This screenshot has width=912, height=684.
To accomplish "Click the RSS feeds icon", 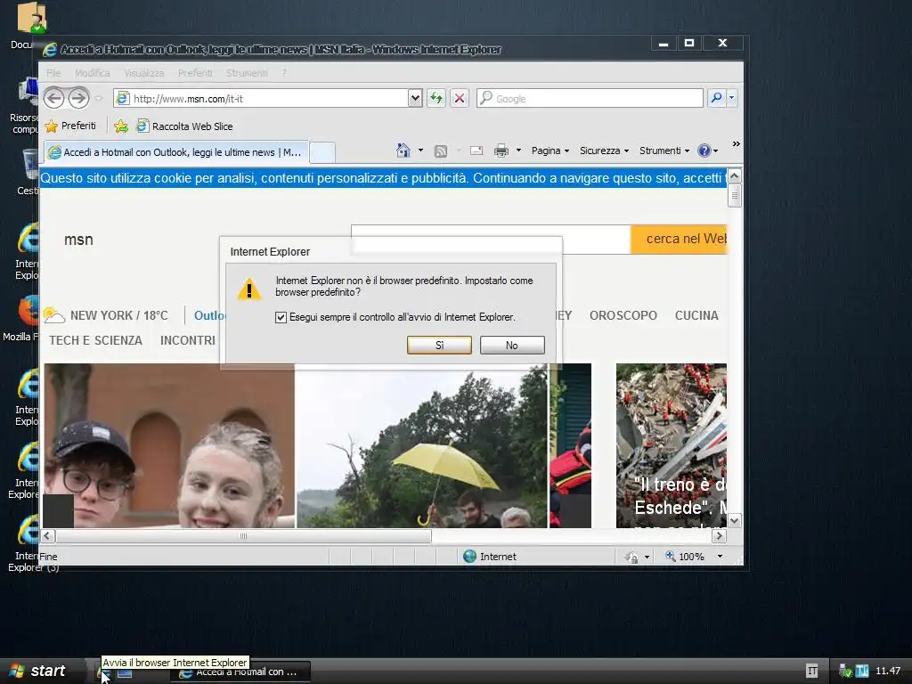I will click(441, 151).
